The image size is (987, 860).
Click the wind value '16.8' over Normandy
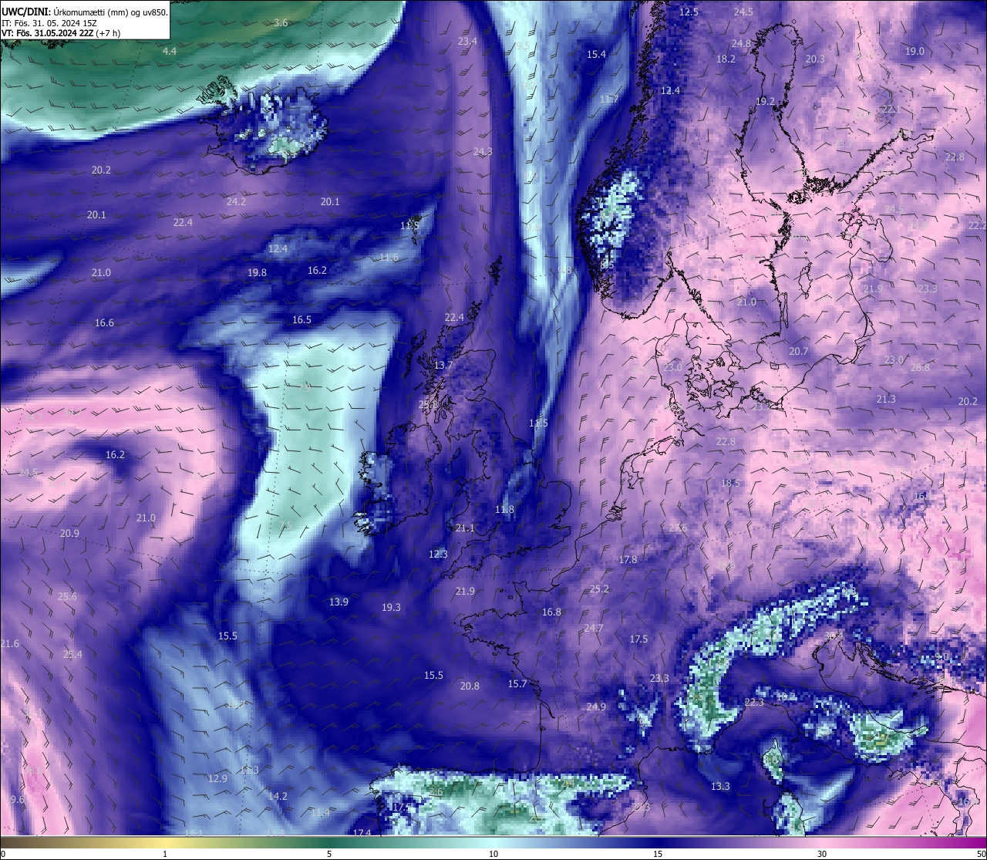551,612
